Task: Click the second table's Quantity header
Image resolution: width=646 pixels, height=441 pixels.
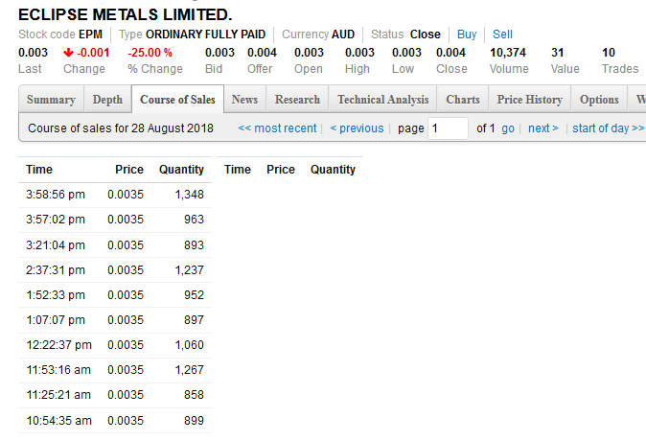Action: [333, 170]
